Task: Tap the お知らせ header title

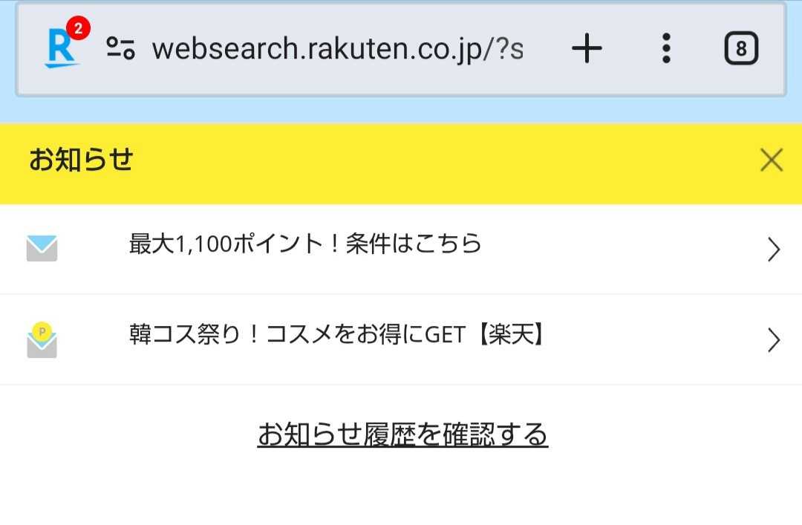Action: [80, 160]
